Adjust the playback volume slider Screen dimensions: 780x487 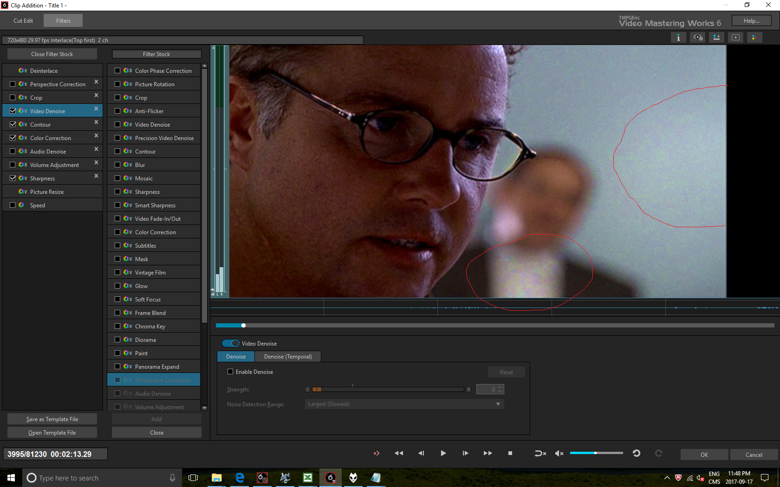[x=597, y=453]
